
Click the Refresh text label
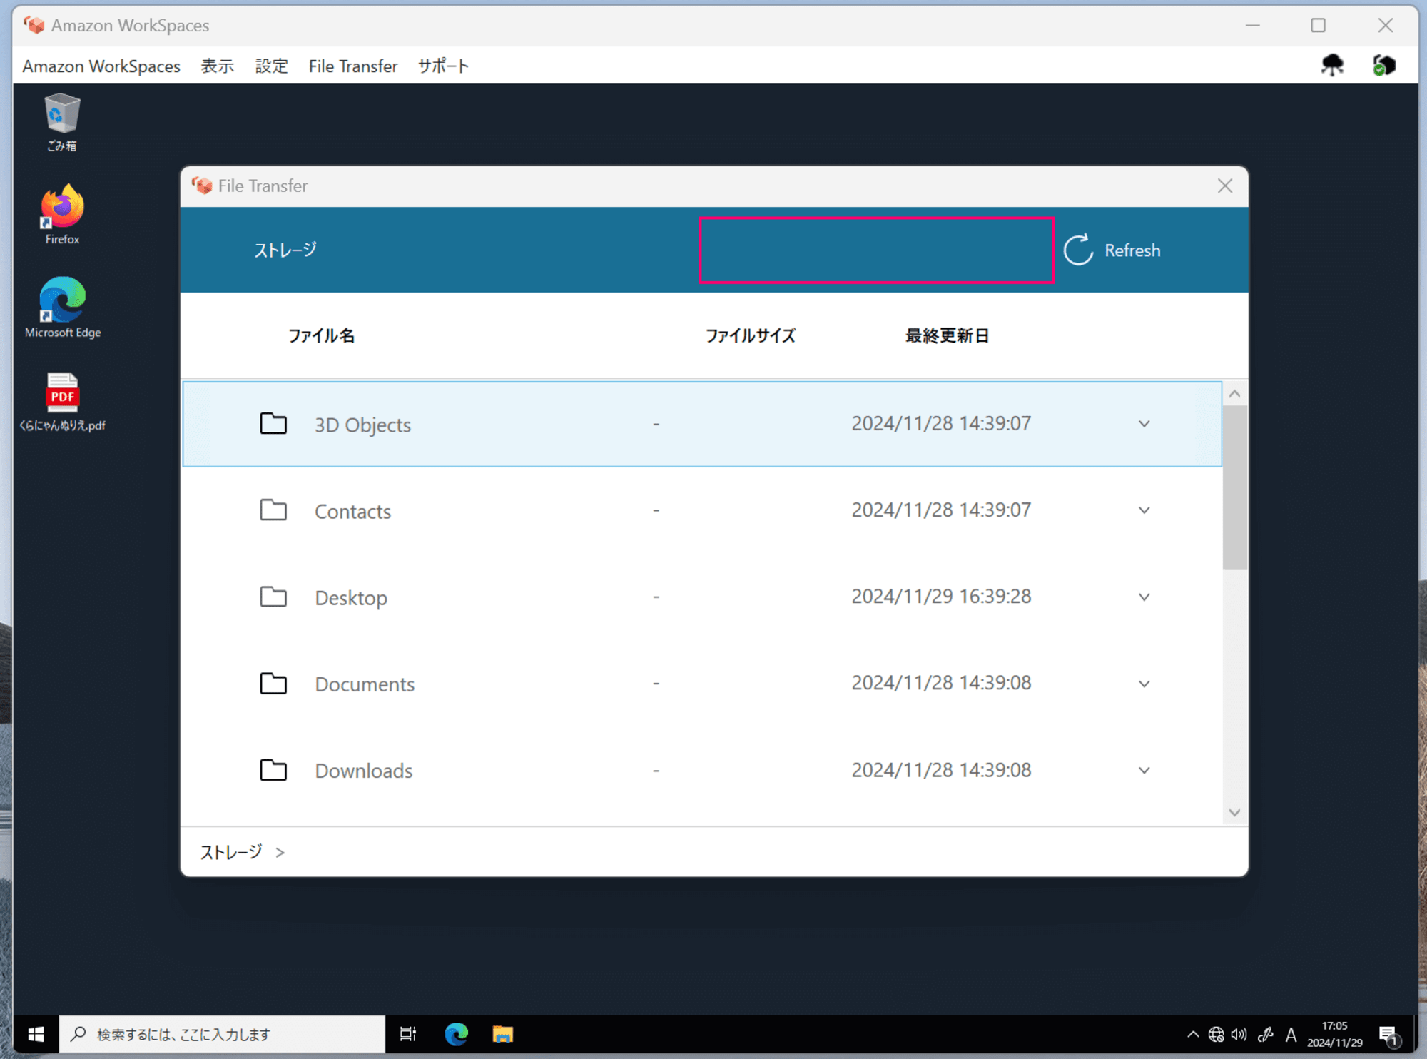click(x=1132, y=250)
